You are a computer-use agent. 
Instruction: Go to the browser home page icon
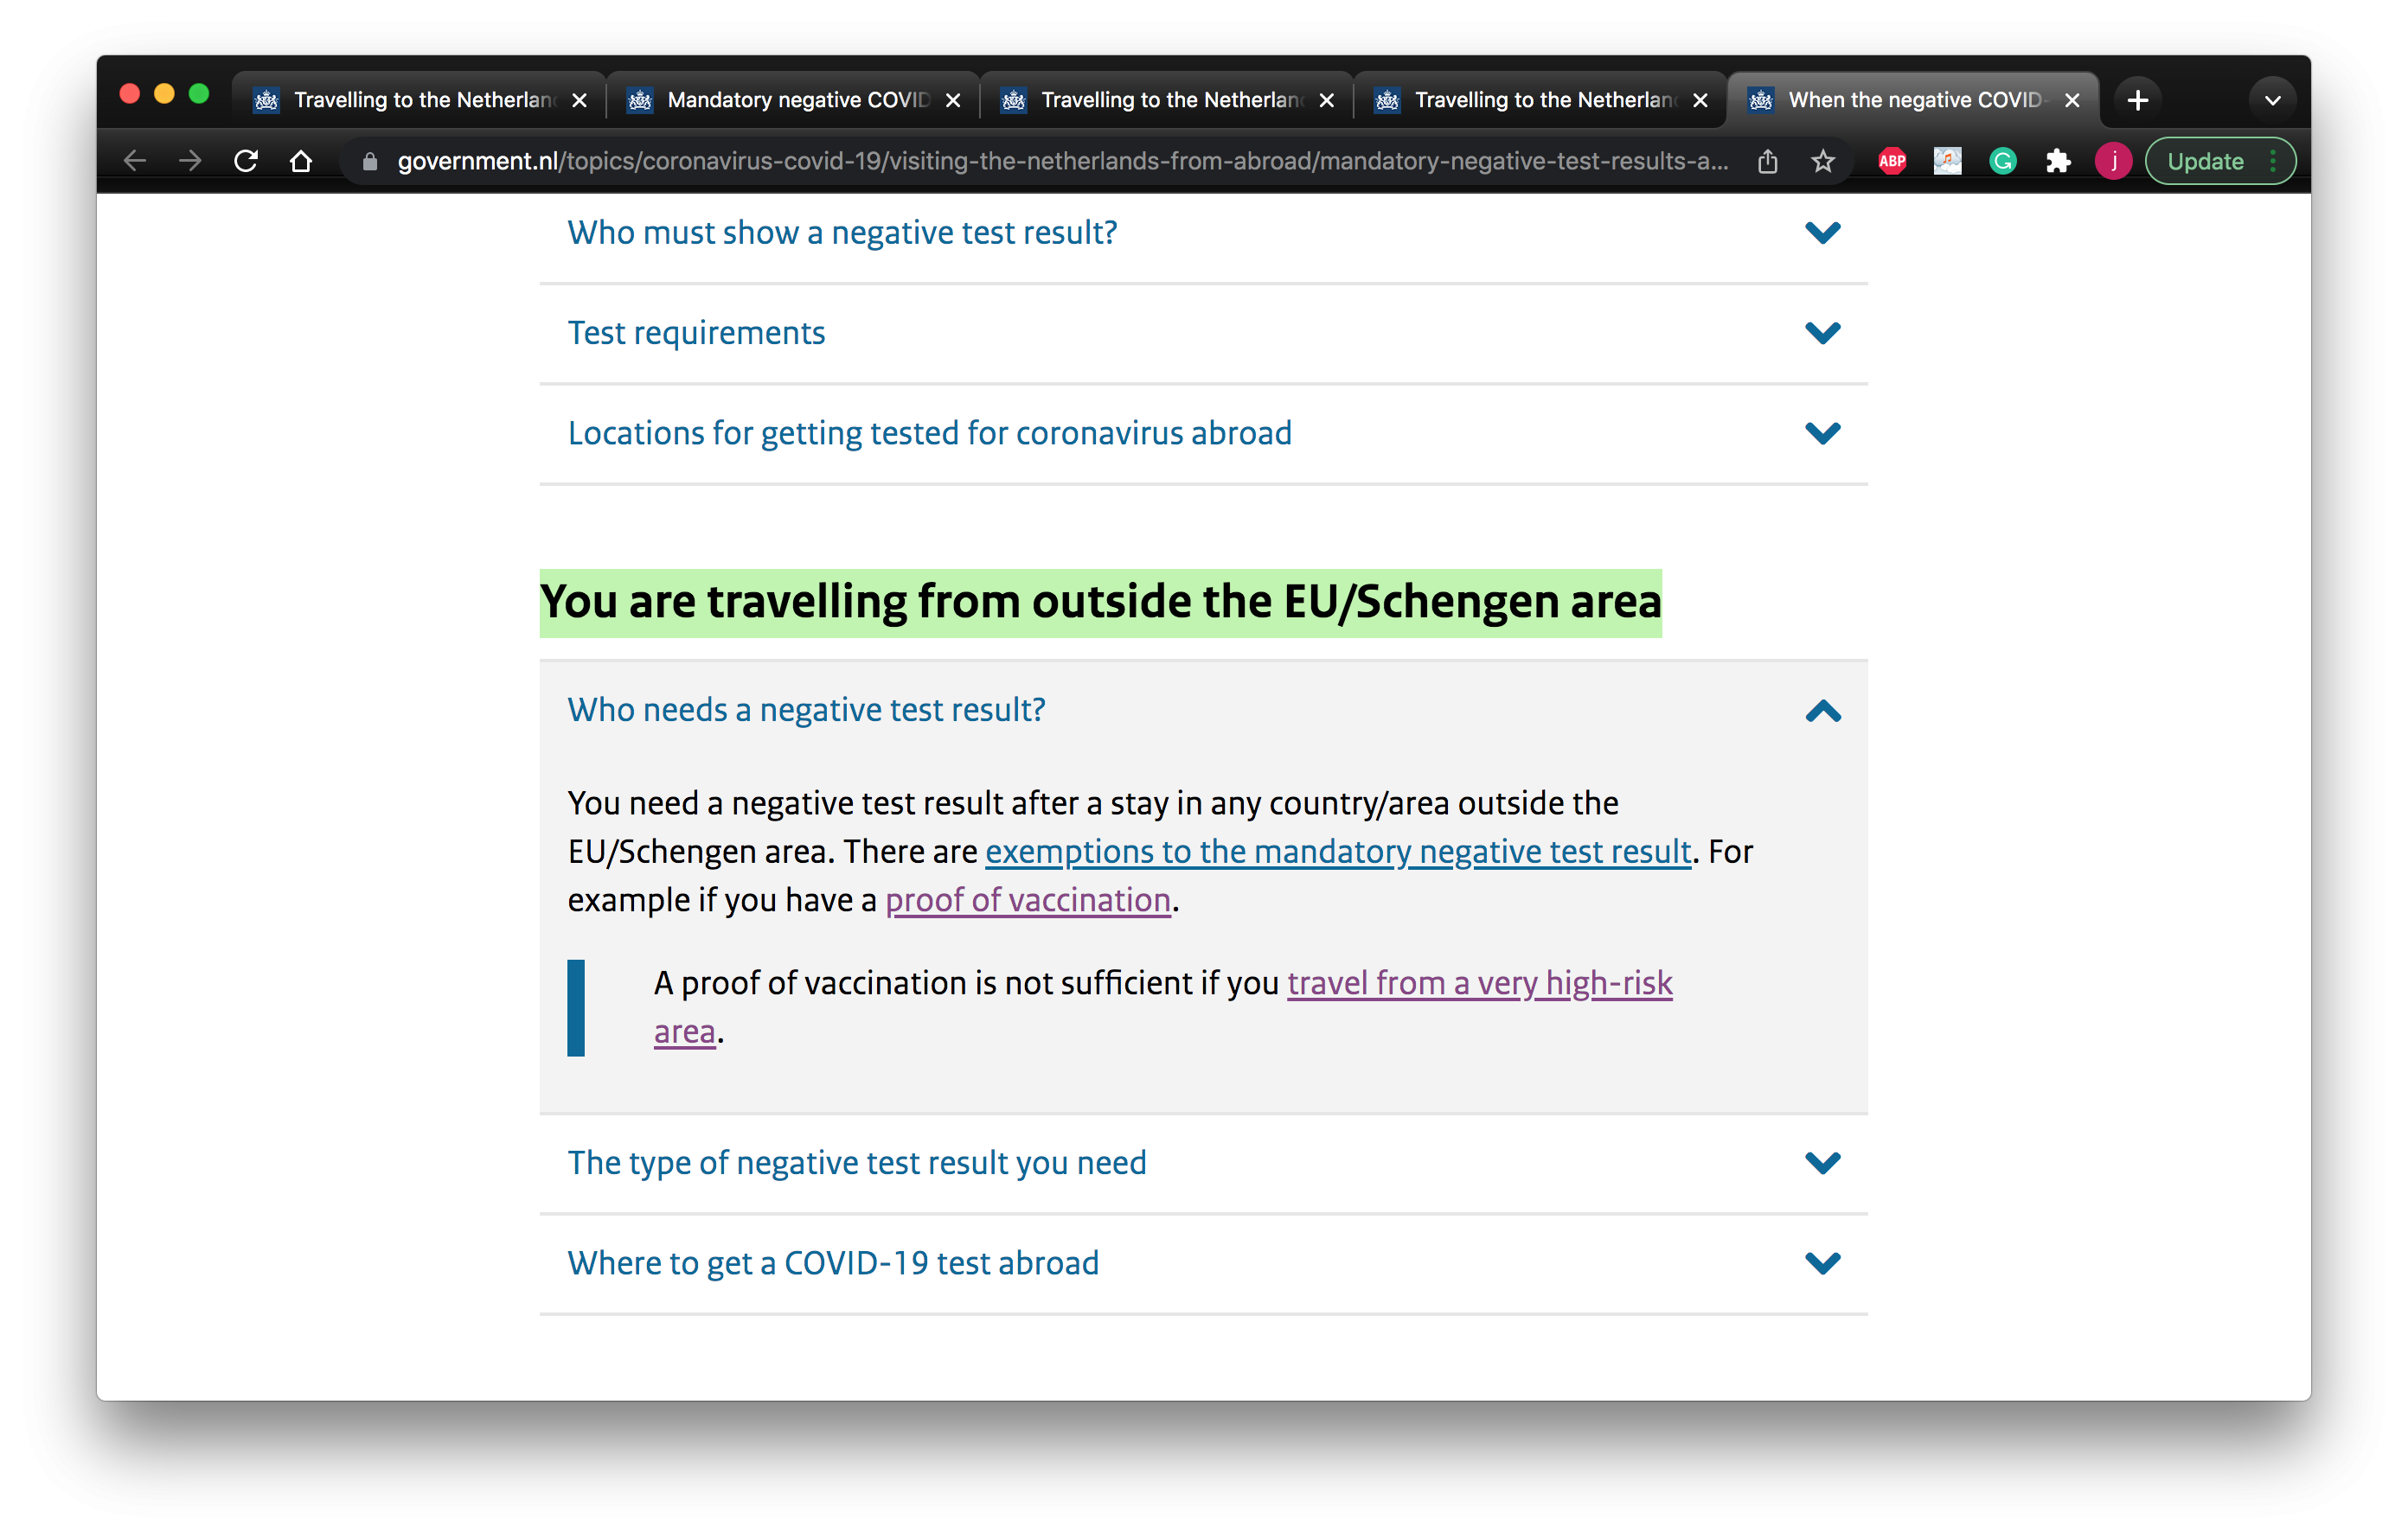pos(301,161)
